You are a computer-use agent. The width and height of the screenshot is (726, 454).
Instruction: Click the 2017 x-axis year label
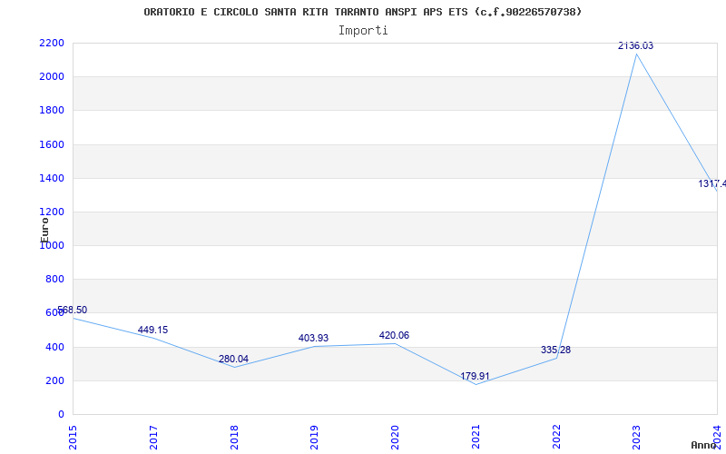pyautogui.click(x=153, y=438)
